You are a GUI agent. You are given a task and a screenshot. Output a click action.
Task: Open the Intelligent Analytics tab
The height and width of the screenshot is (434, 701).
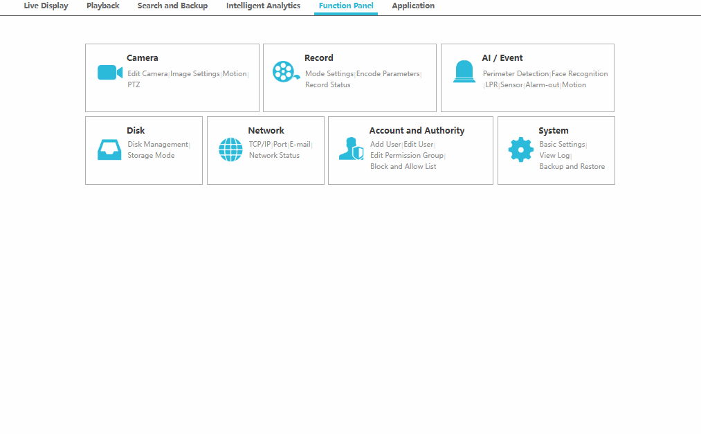(263, 6)
